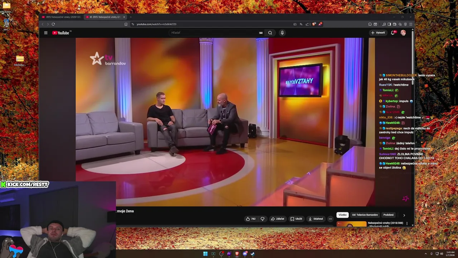This screenshot has width=458, height=258.
Task: Click the translate page icon in address bar
Action: coord(301,24)
